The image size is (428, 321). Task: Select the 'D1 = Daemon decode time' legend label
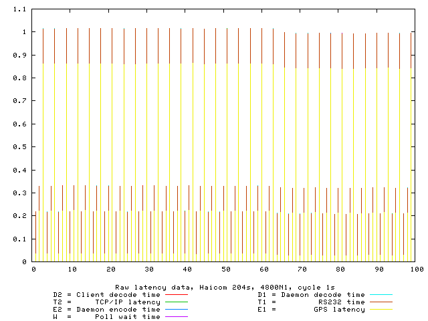click(311, 294)
